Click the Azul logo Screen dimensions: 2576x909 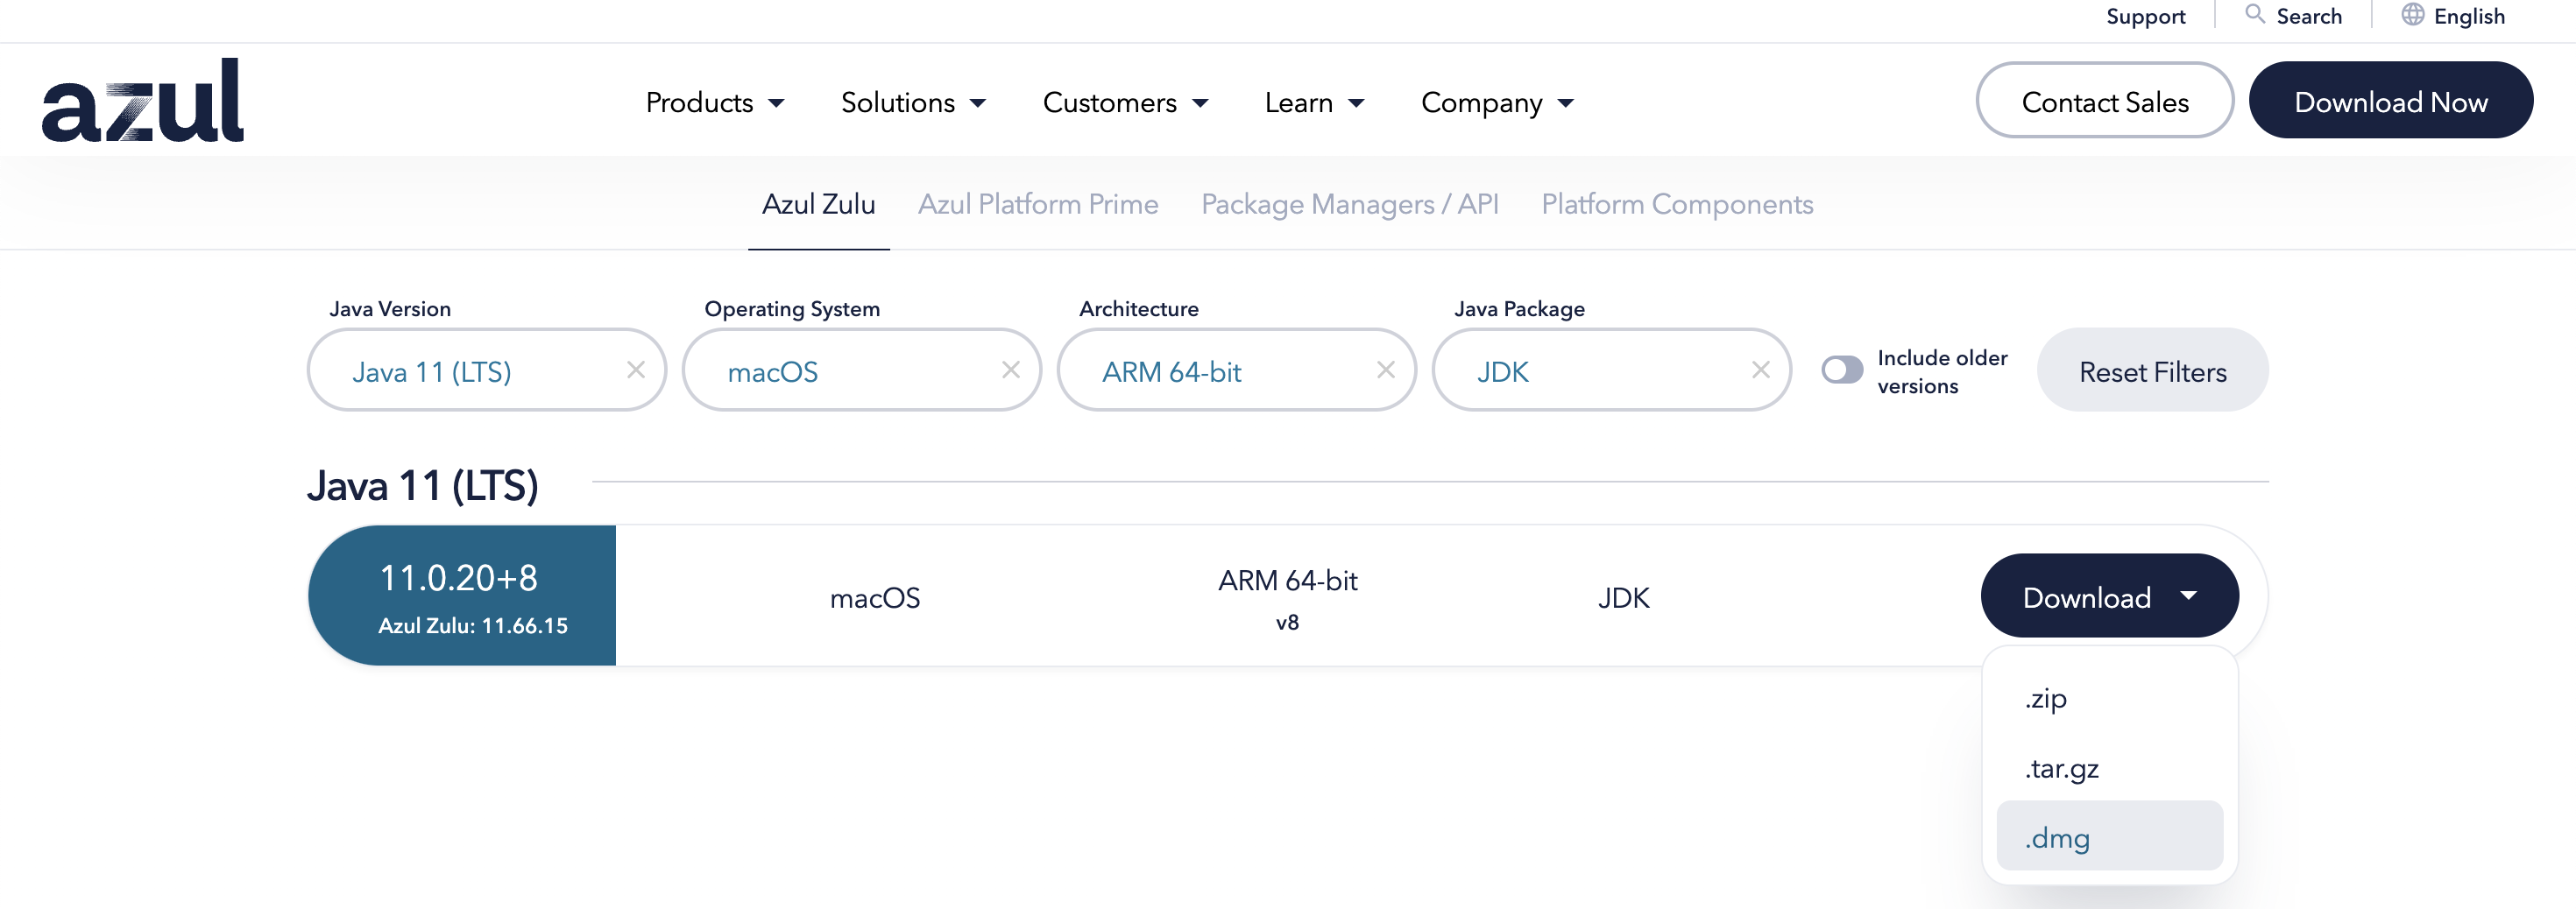coord(143,100)
